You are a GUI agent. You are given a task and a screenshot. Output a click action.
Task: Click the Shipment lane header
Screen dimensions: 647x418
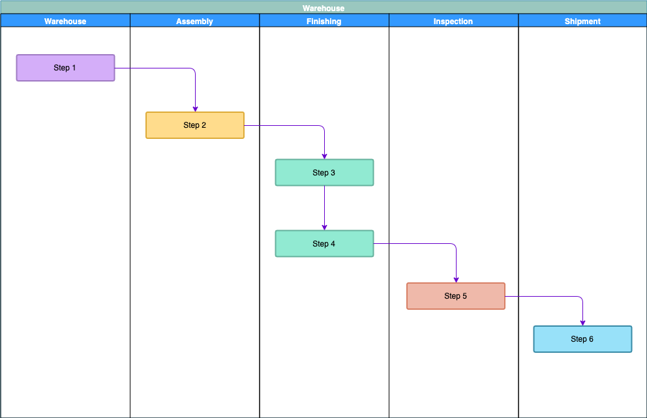tap(582, 21)
